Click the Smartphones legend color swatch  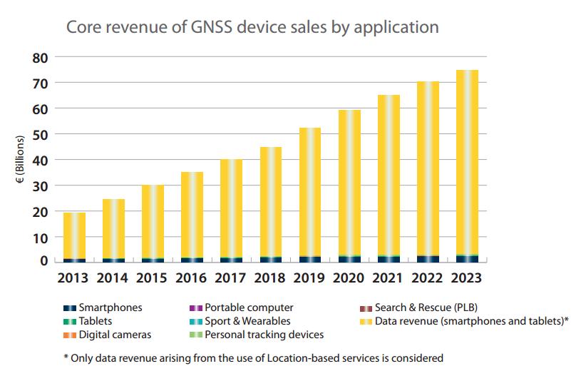pos(69,308)
